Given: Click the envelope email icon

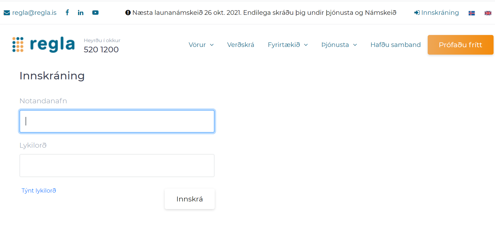Looking at the screenshot, I should coord(7,13).
